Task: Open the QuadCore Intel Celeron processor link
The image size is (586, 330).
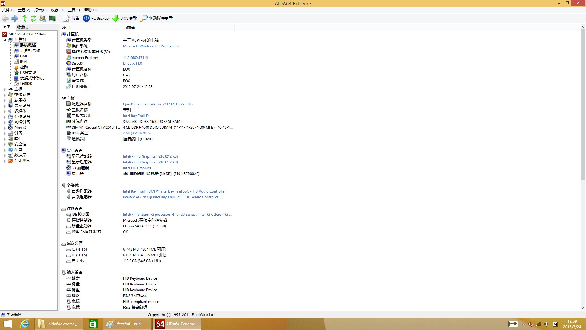Action: tap(157, 104)
